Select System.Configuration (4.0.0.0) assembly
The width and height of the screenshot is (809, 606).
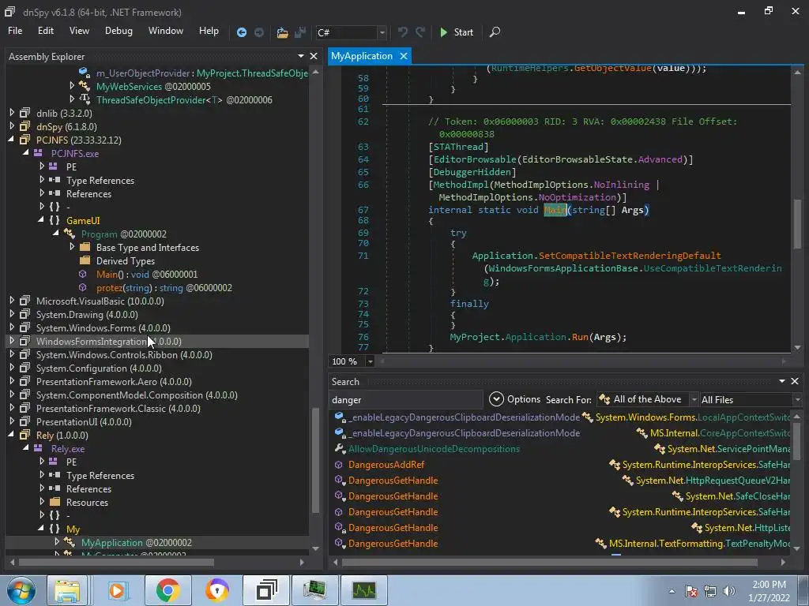click(x=99, y=368)
